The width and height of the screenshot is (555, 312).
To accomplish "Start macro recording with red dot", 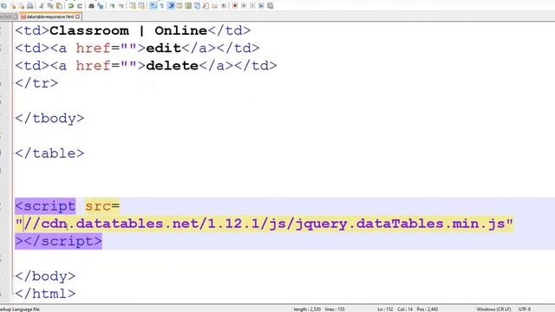I will (235, 6).
